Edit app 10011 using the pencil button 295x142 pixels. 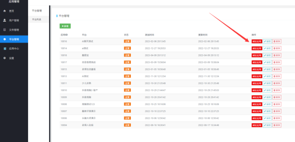click(x=267, y=83)
